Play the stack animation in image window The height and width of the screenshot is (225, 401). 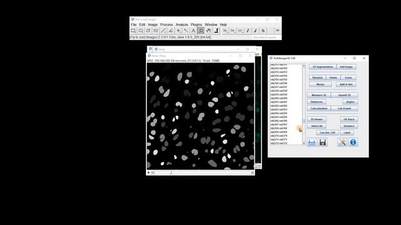point(148,172)
